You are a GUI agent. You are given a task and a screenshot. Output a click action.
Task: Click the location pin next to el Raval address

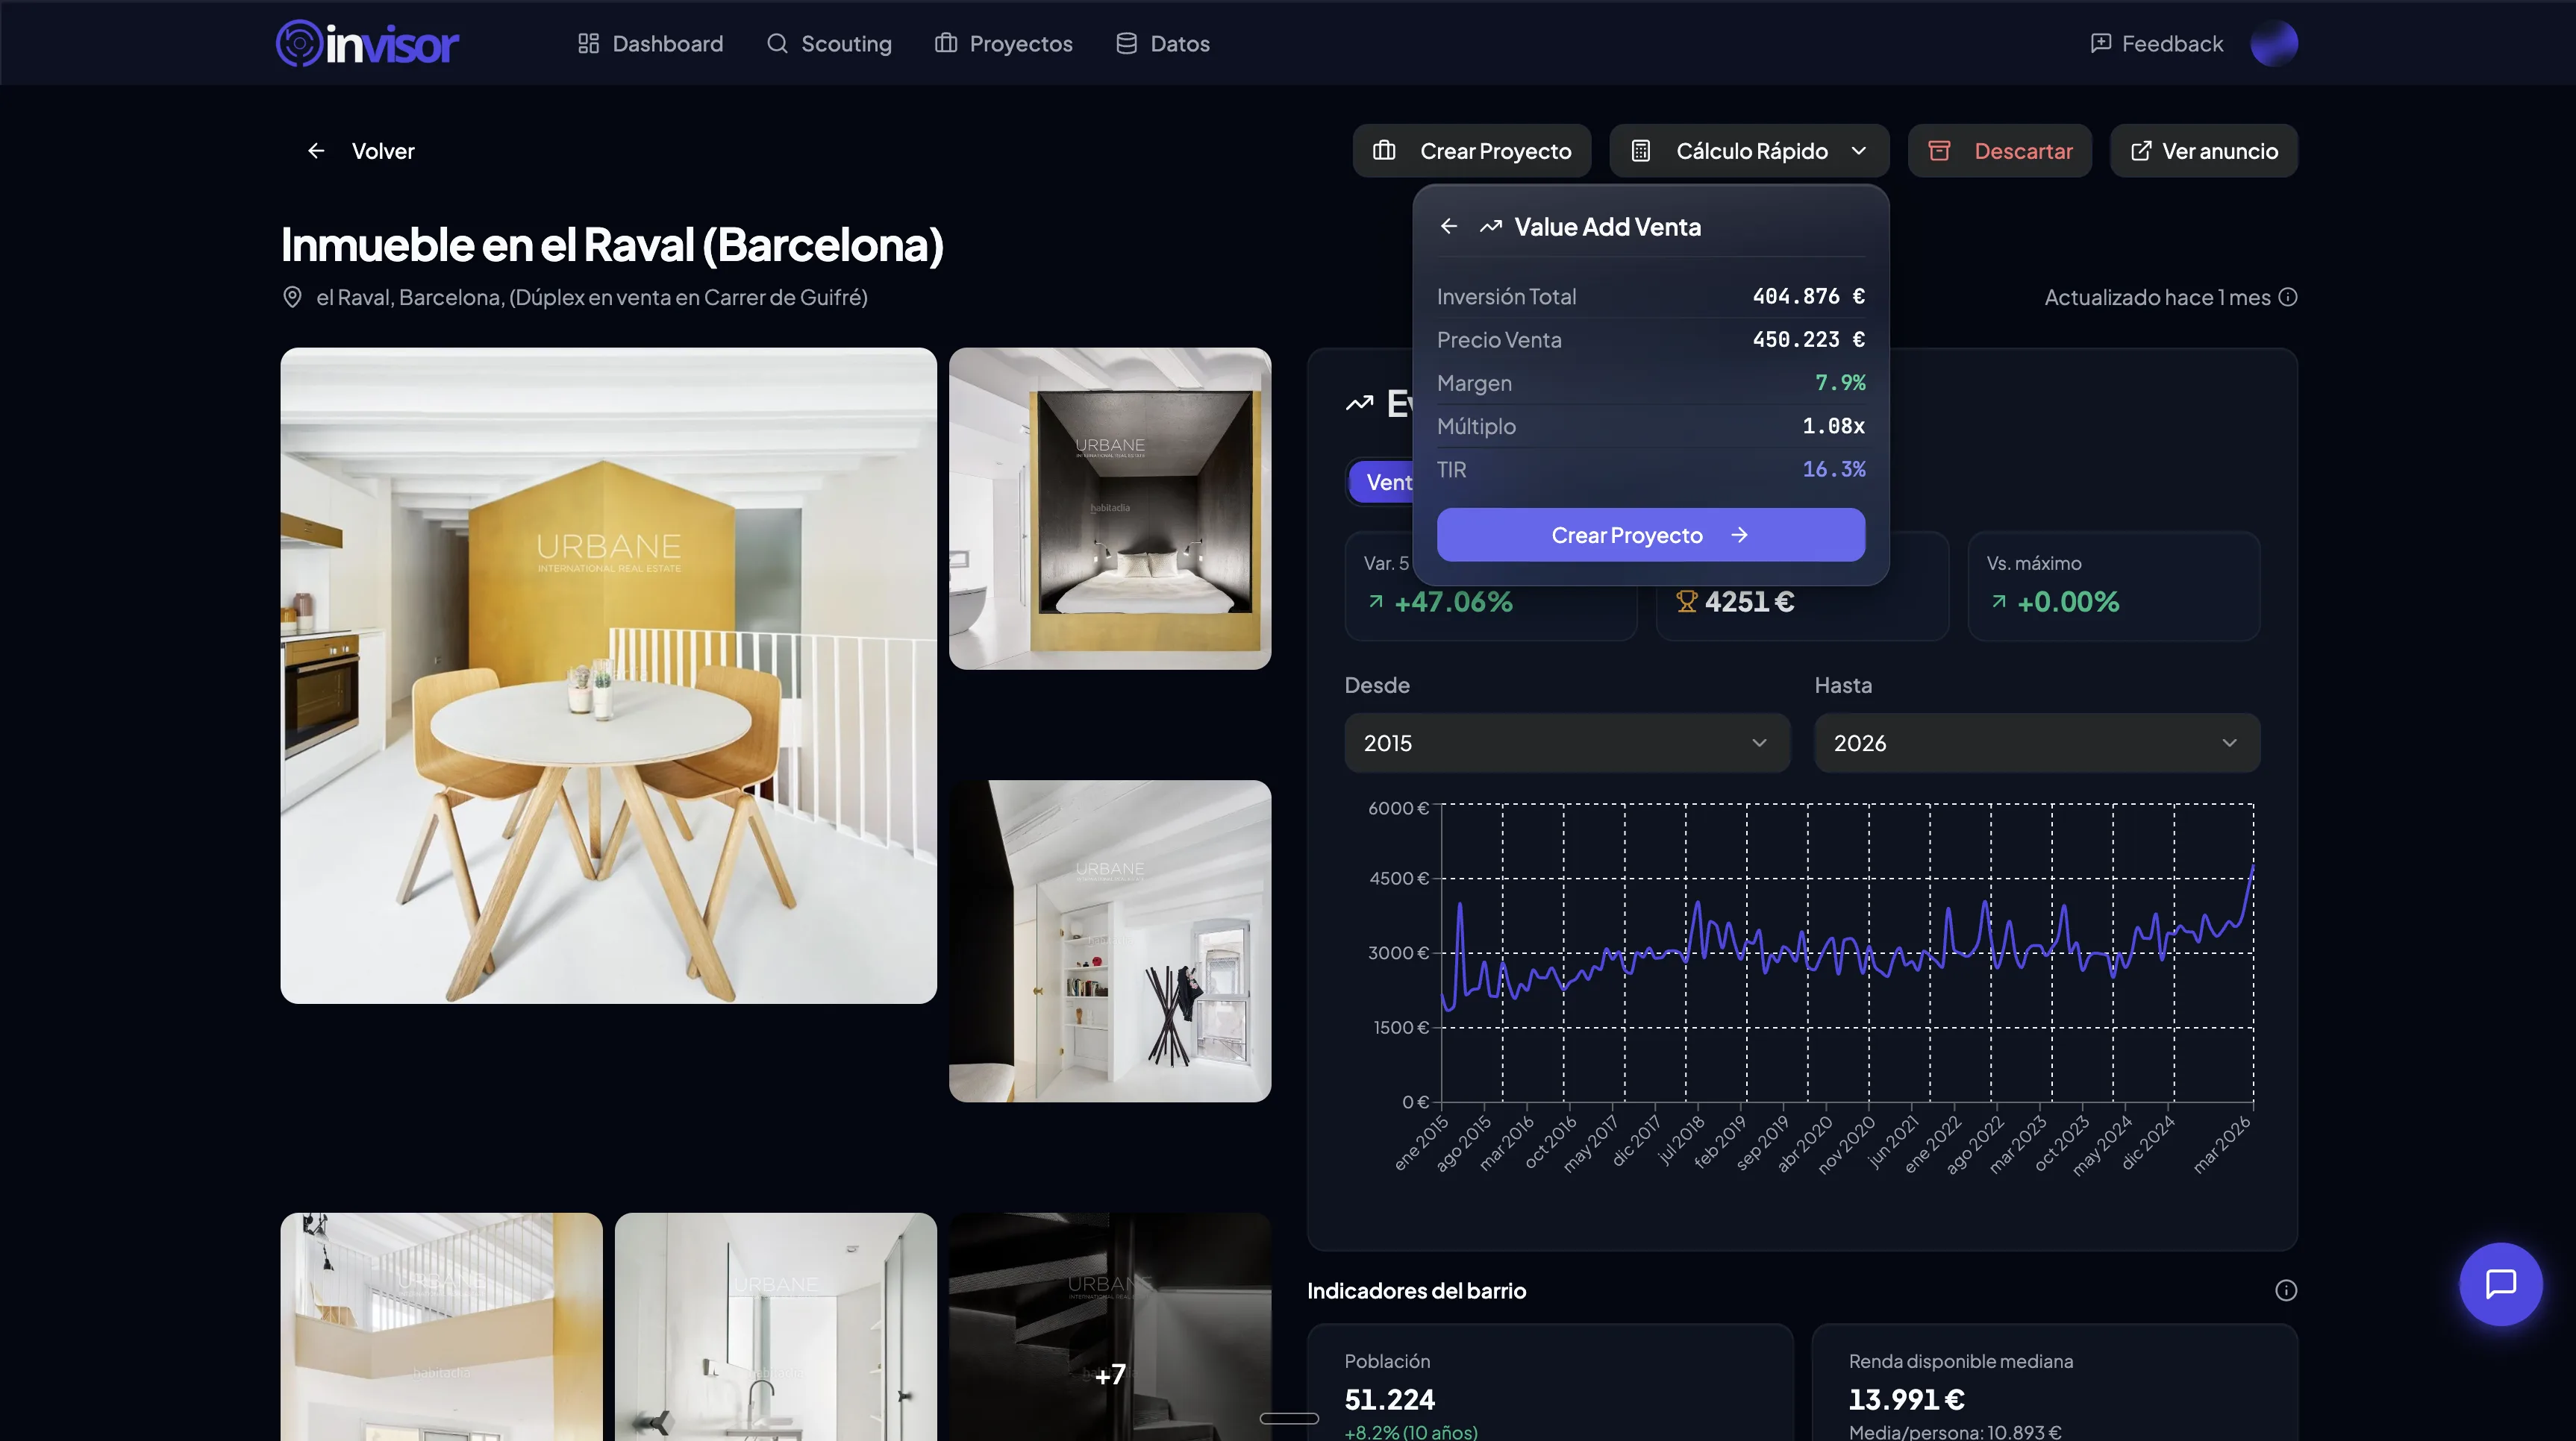(x=292, y=297)
